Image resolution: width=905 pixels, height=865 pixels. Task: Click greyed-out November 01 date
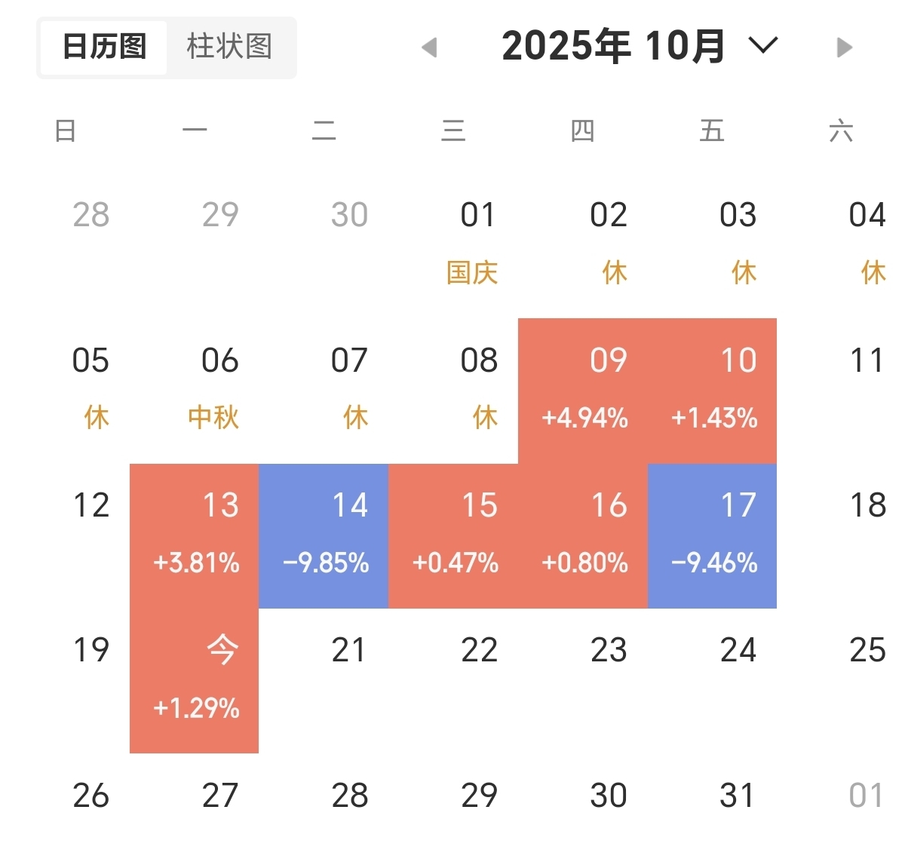pos(866,795)
